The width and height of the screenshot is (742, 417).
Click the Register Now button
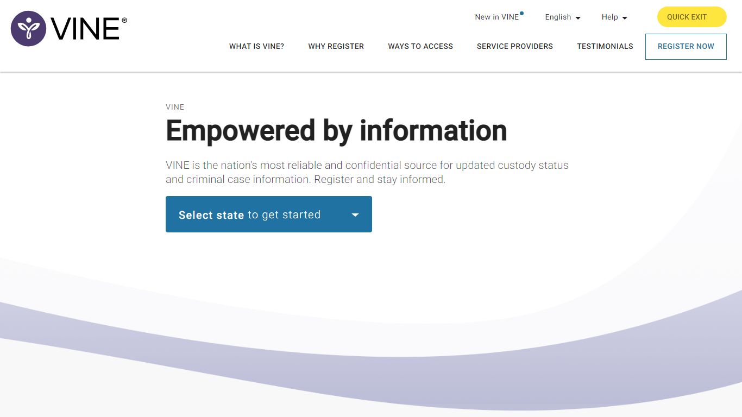686,47
